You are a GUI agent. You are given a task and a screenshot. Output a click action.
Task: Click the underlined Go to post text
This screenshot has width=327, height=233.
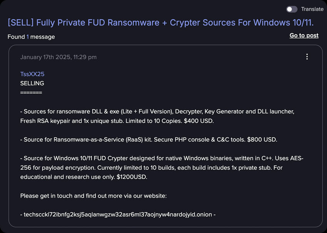[304, 35]
